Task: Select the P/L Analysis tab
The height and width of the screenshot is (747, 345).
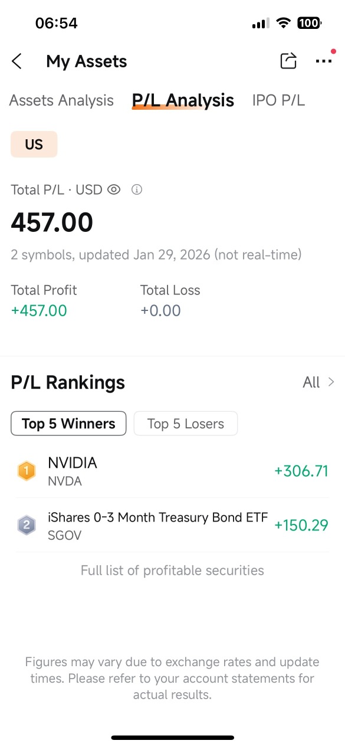Action: [183, 101]
